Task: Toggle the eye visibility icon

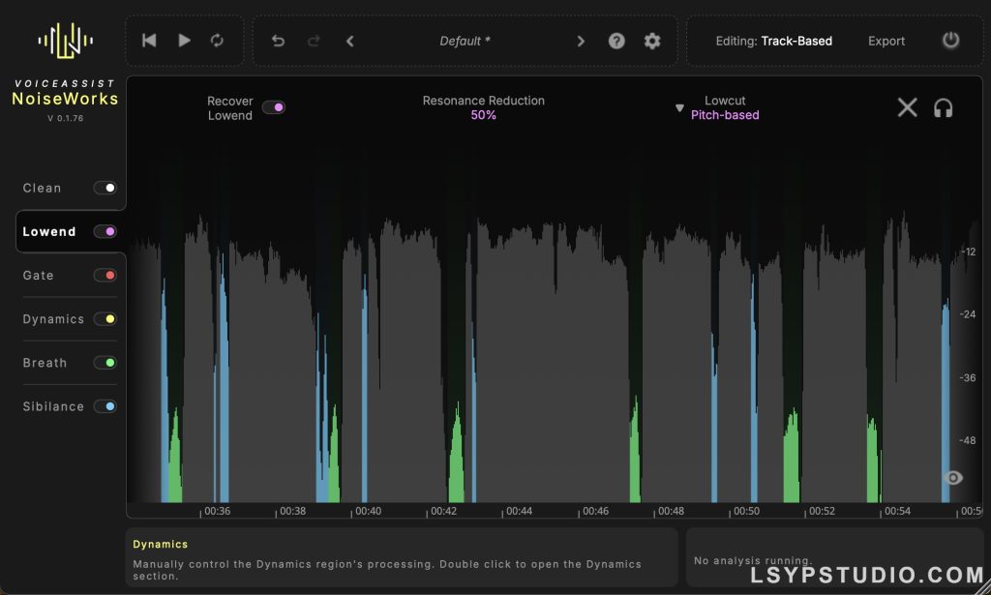Action: [953, 477]
